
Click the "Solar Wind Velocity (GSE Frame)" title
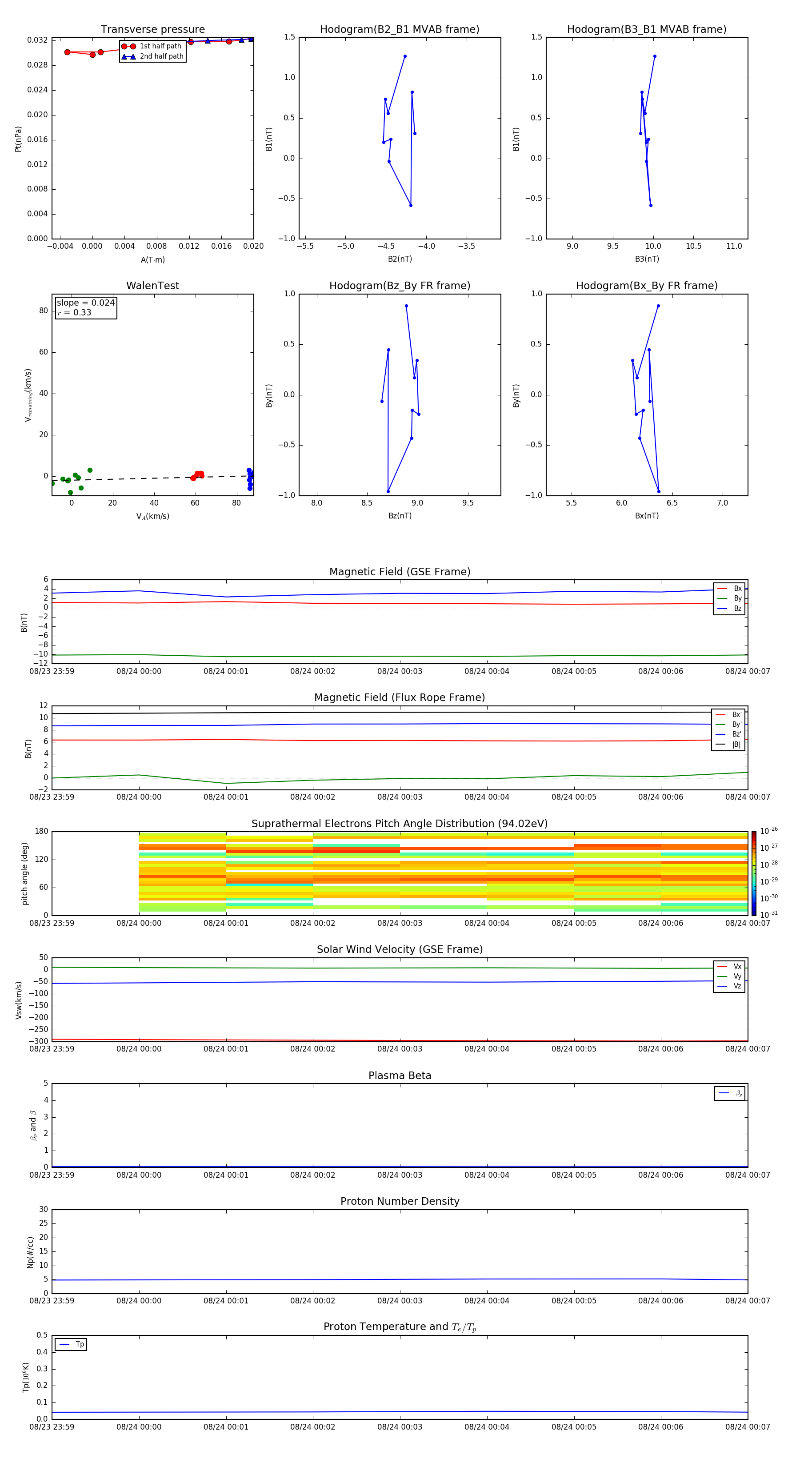point(400,949)
